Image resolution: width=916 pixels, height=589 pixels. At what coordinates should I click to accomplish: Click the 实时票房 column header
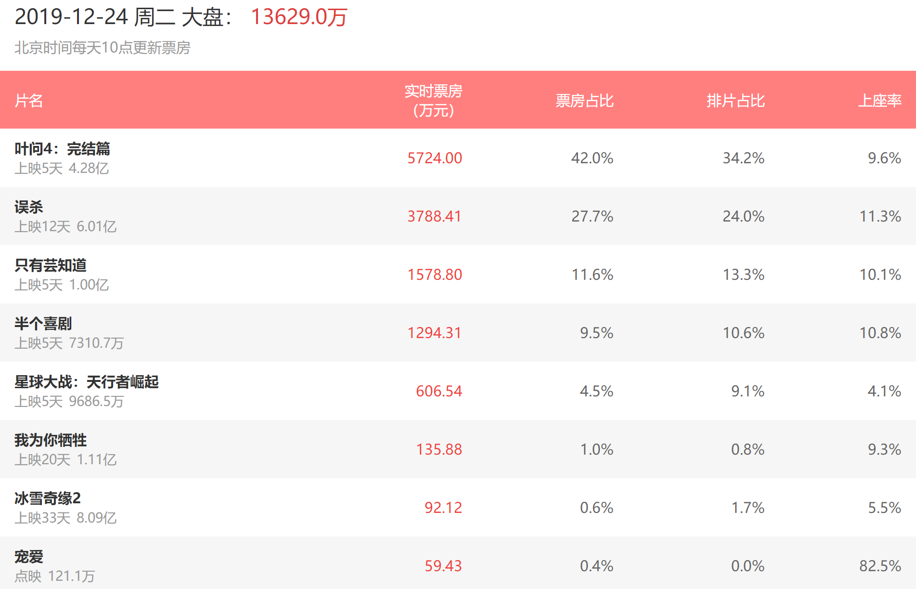pos(433,101)
